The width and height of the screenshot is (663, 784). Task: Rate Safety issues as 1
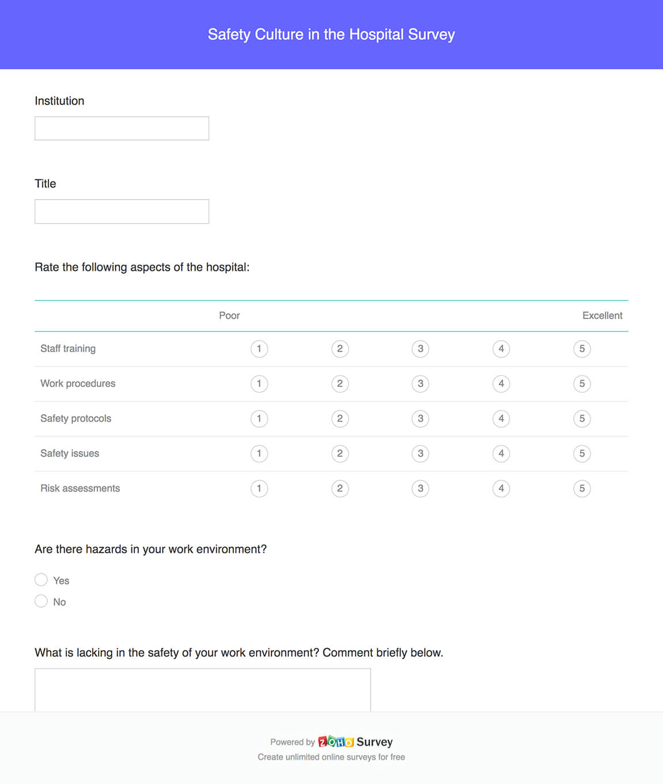(x=259, y=454)
